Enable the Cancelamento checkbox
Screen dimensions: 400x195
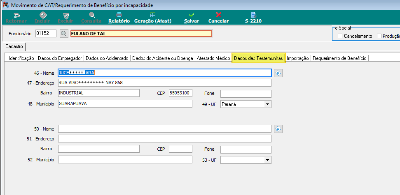[340, 36]
